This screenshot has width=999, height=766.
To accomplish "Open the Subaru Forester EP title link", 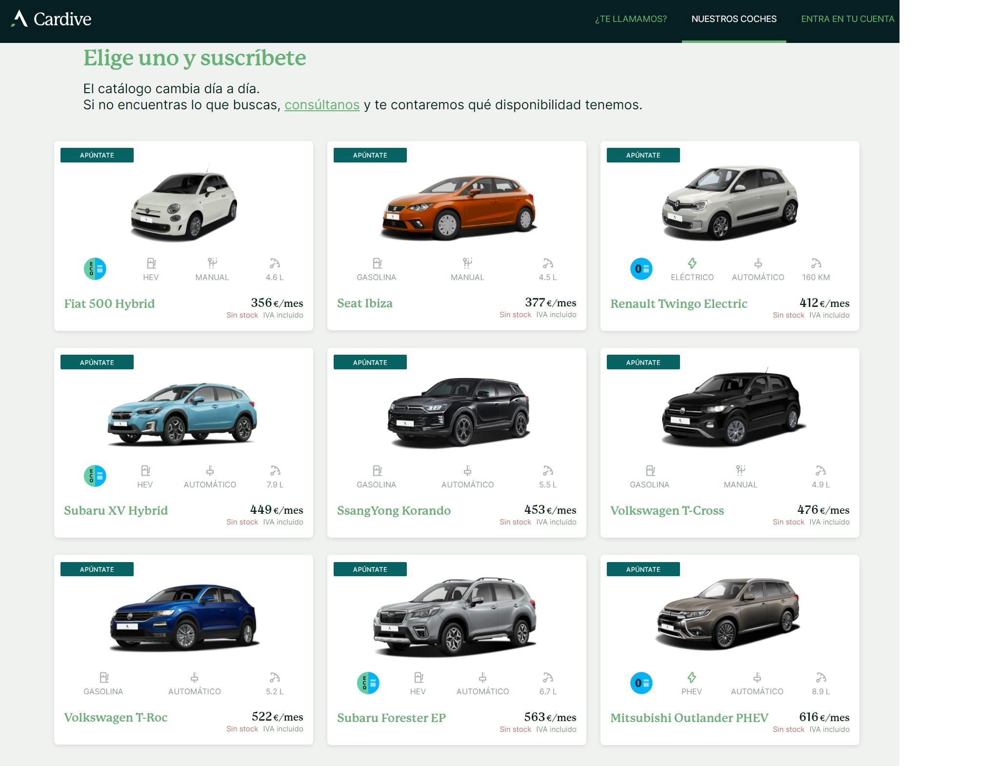I will [x=391, y=718].
